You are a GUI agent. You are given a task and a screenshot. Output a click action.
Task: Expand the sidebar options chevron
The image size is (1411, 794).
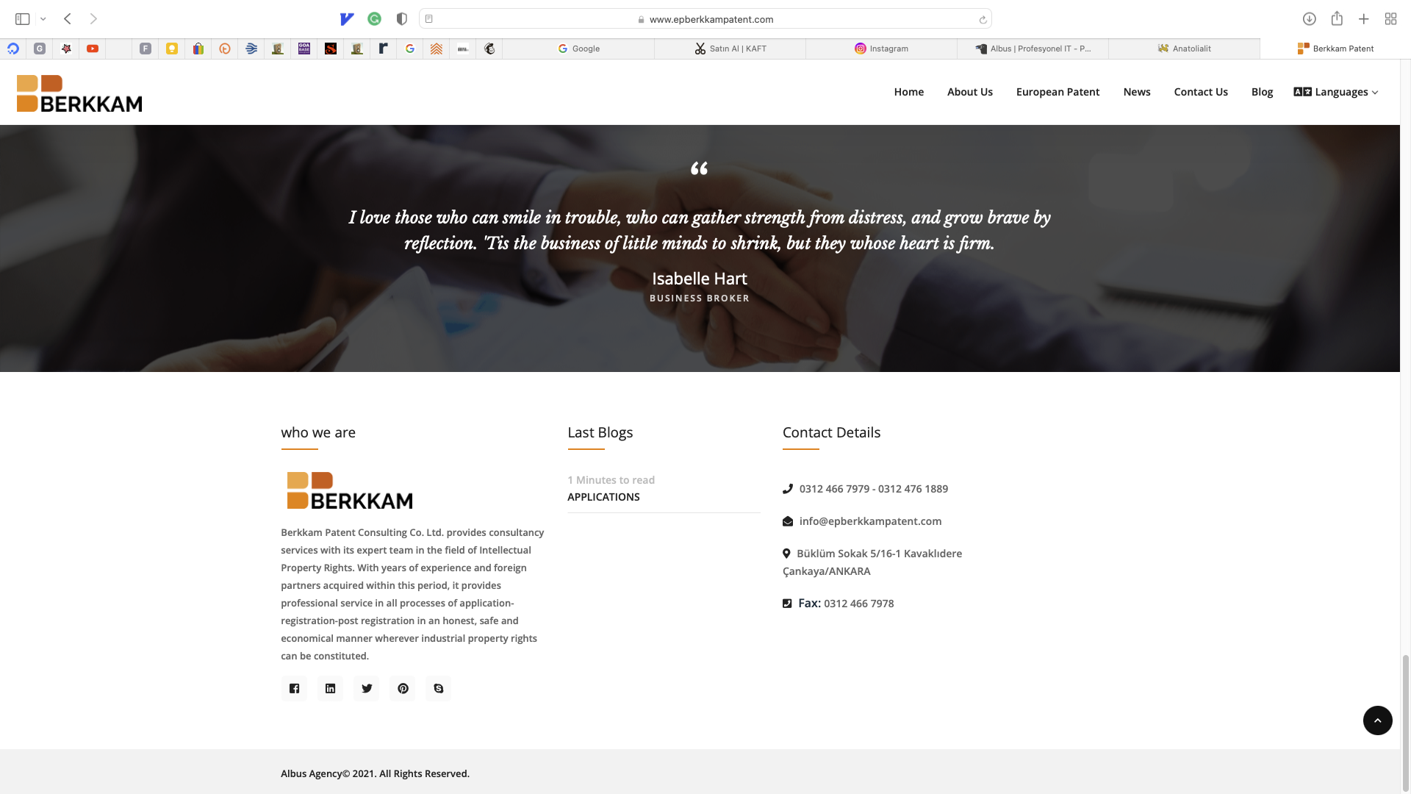[x=43, y=19]
